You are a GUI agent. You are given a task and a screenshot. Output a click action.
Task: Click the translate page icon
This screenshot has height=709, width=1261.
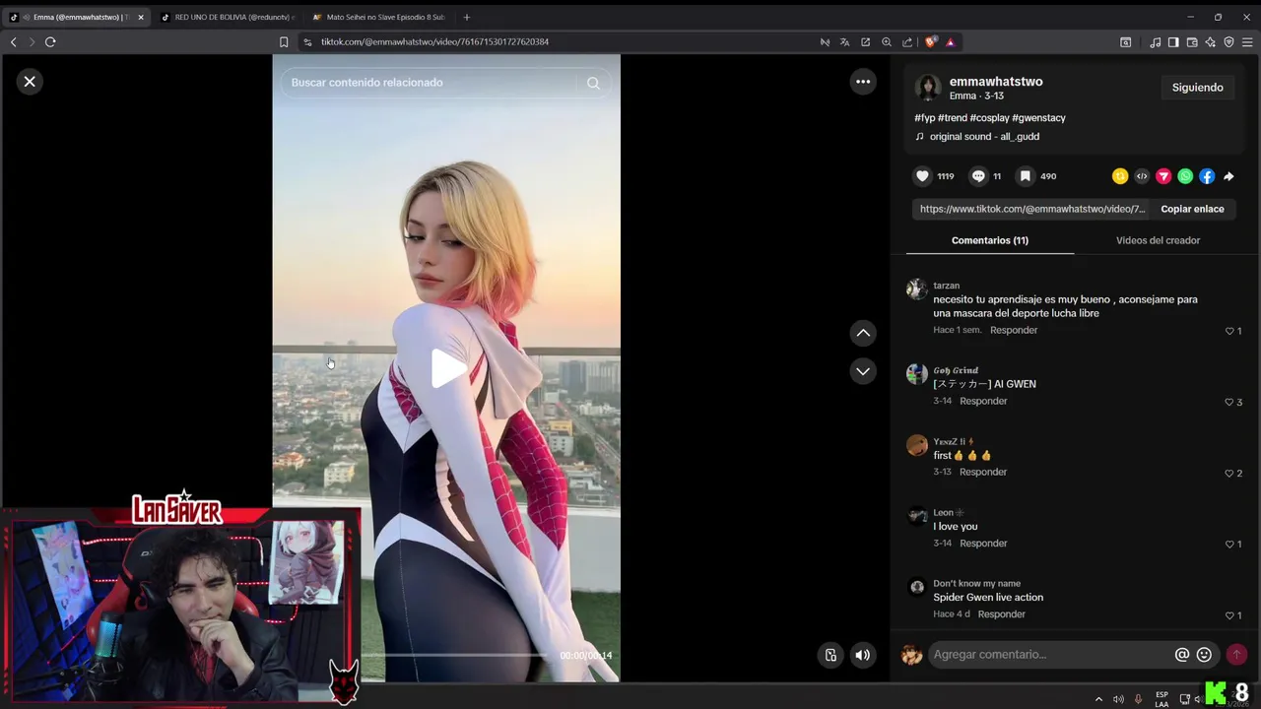click(x=844, y=42)
